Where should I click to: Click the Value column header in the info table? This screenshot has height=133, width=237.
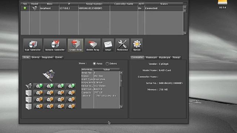pyautogui.click(x=107, y=69)
